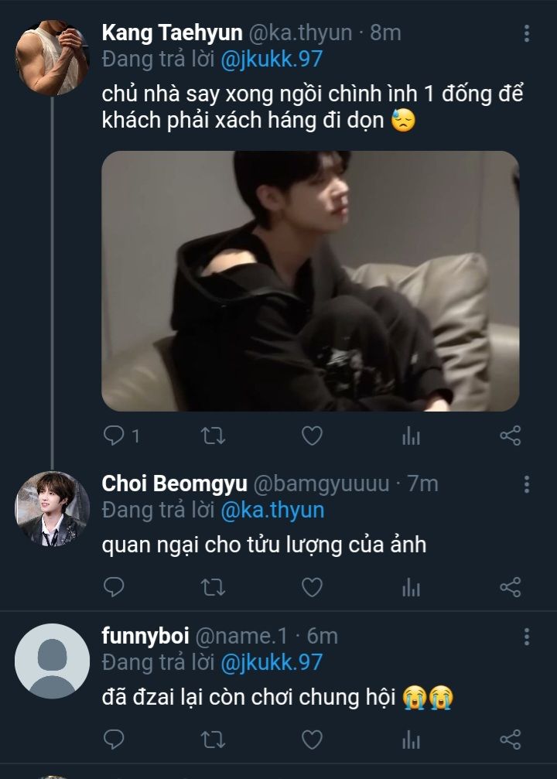
Task: Open Choi Beomgyu's profile picture
Action: pyautogui.click(x=52, y=508)
